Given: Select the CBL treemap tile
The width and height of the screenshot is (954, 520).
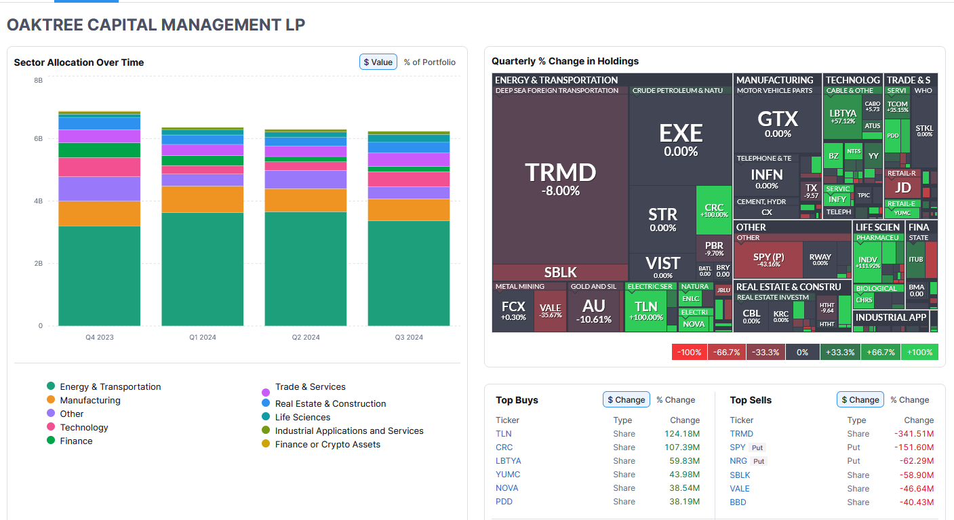Looking at the screenshot, I should pos(751,316).
